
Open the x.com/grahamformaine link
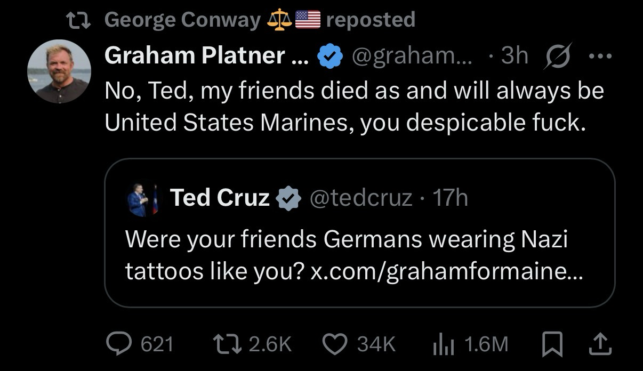click(x=447, y=271)
